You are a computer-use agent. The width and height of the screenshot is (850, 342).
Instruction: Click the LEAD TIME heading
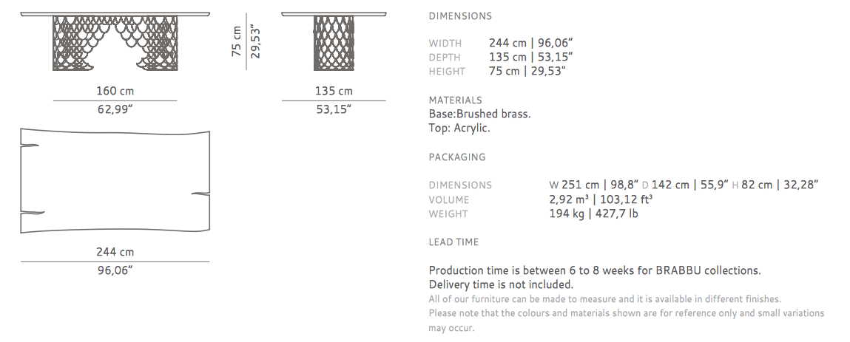(x=453, y=242)
